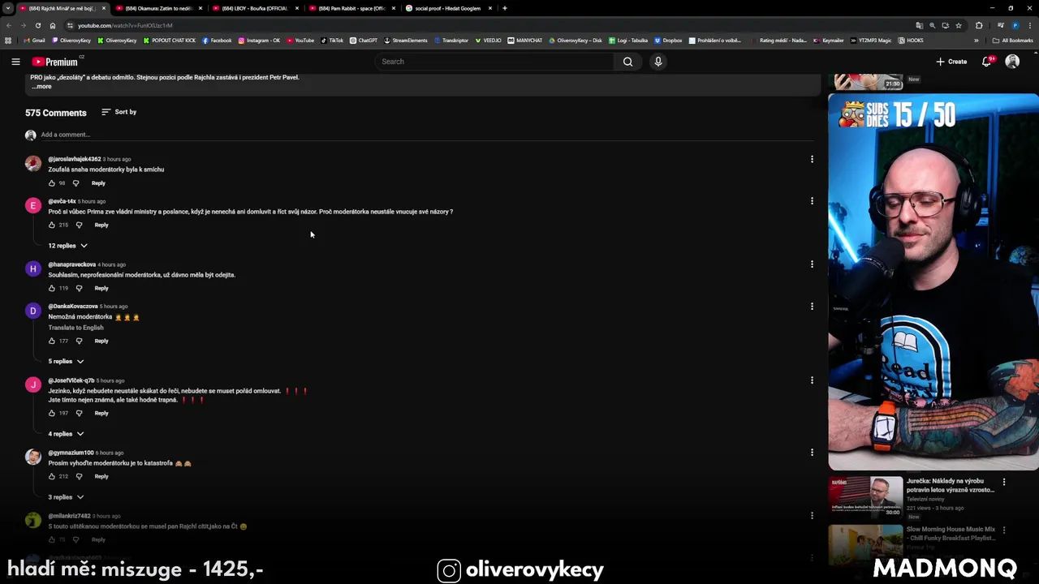This screenshot has height=584, width=1039.
Task: Go to browser home page
Action: pyautogui.click(x=53, y=25)
